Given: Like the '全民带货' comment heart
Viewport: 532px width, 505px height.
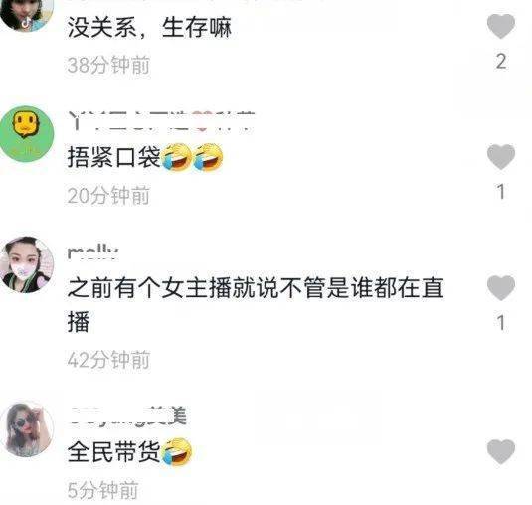Looking at the screenshot, I should [501, 451].
